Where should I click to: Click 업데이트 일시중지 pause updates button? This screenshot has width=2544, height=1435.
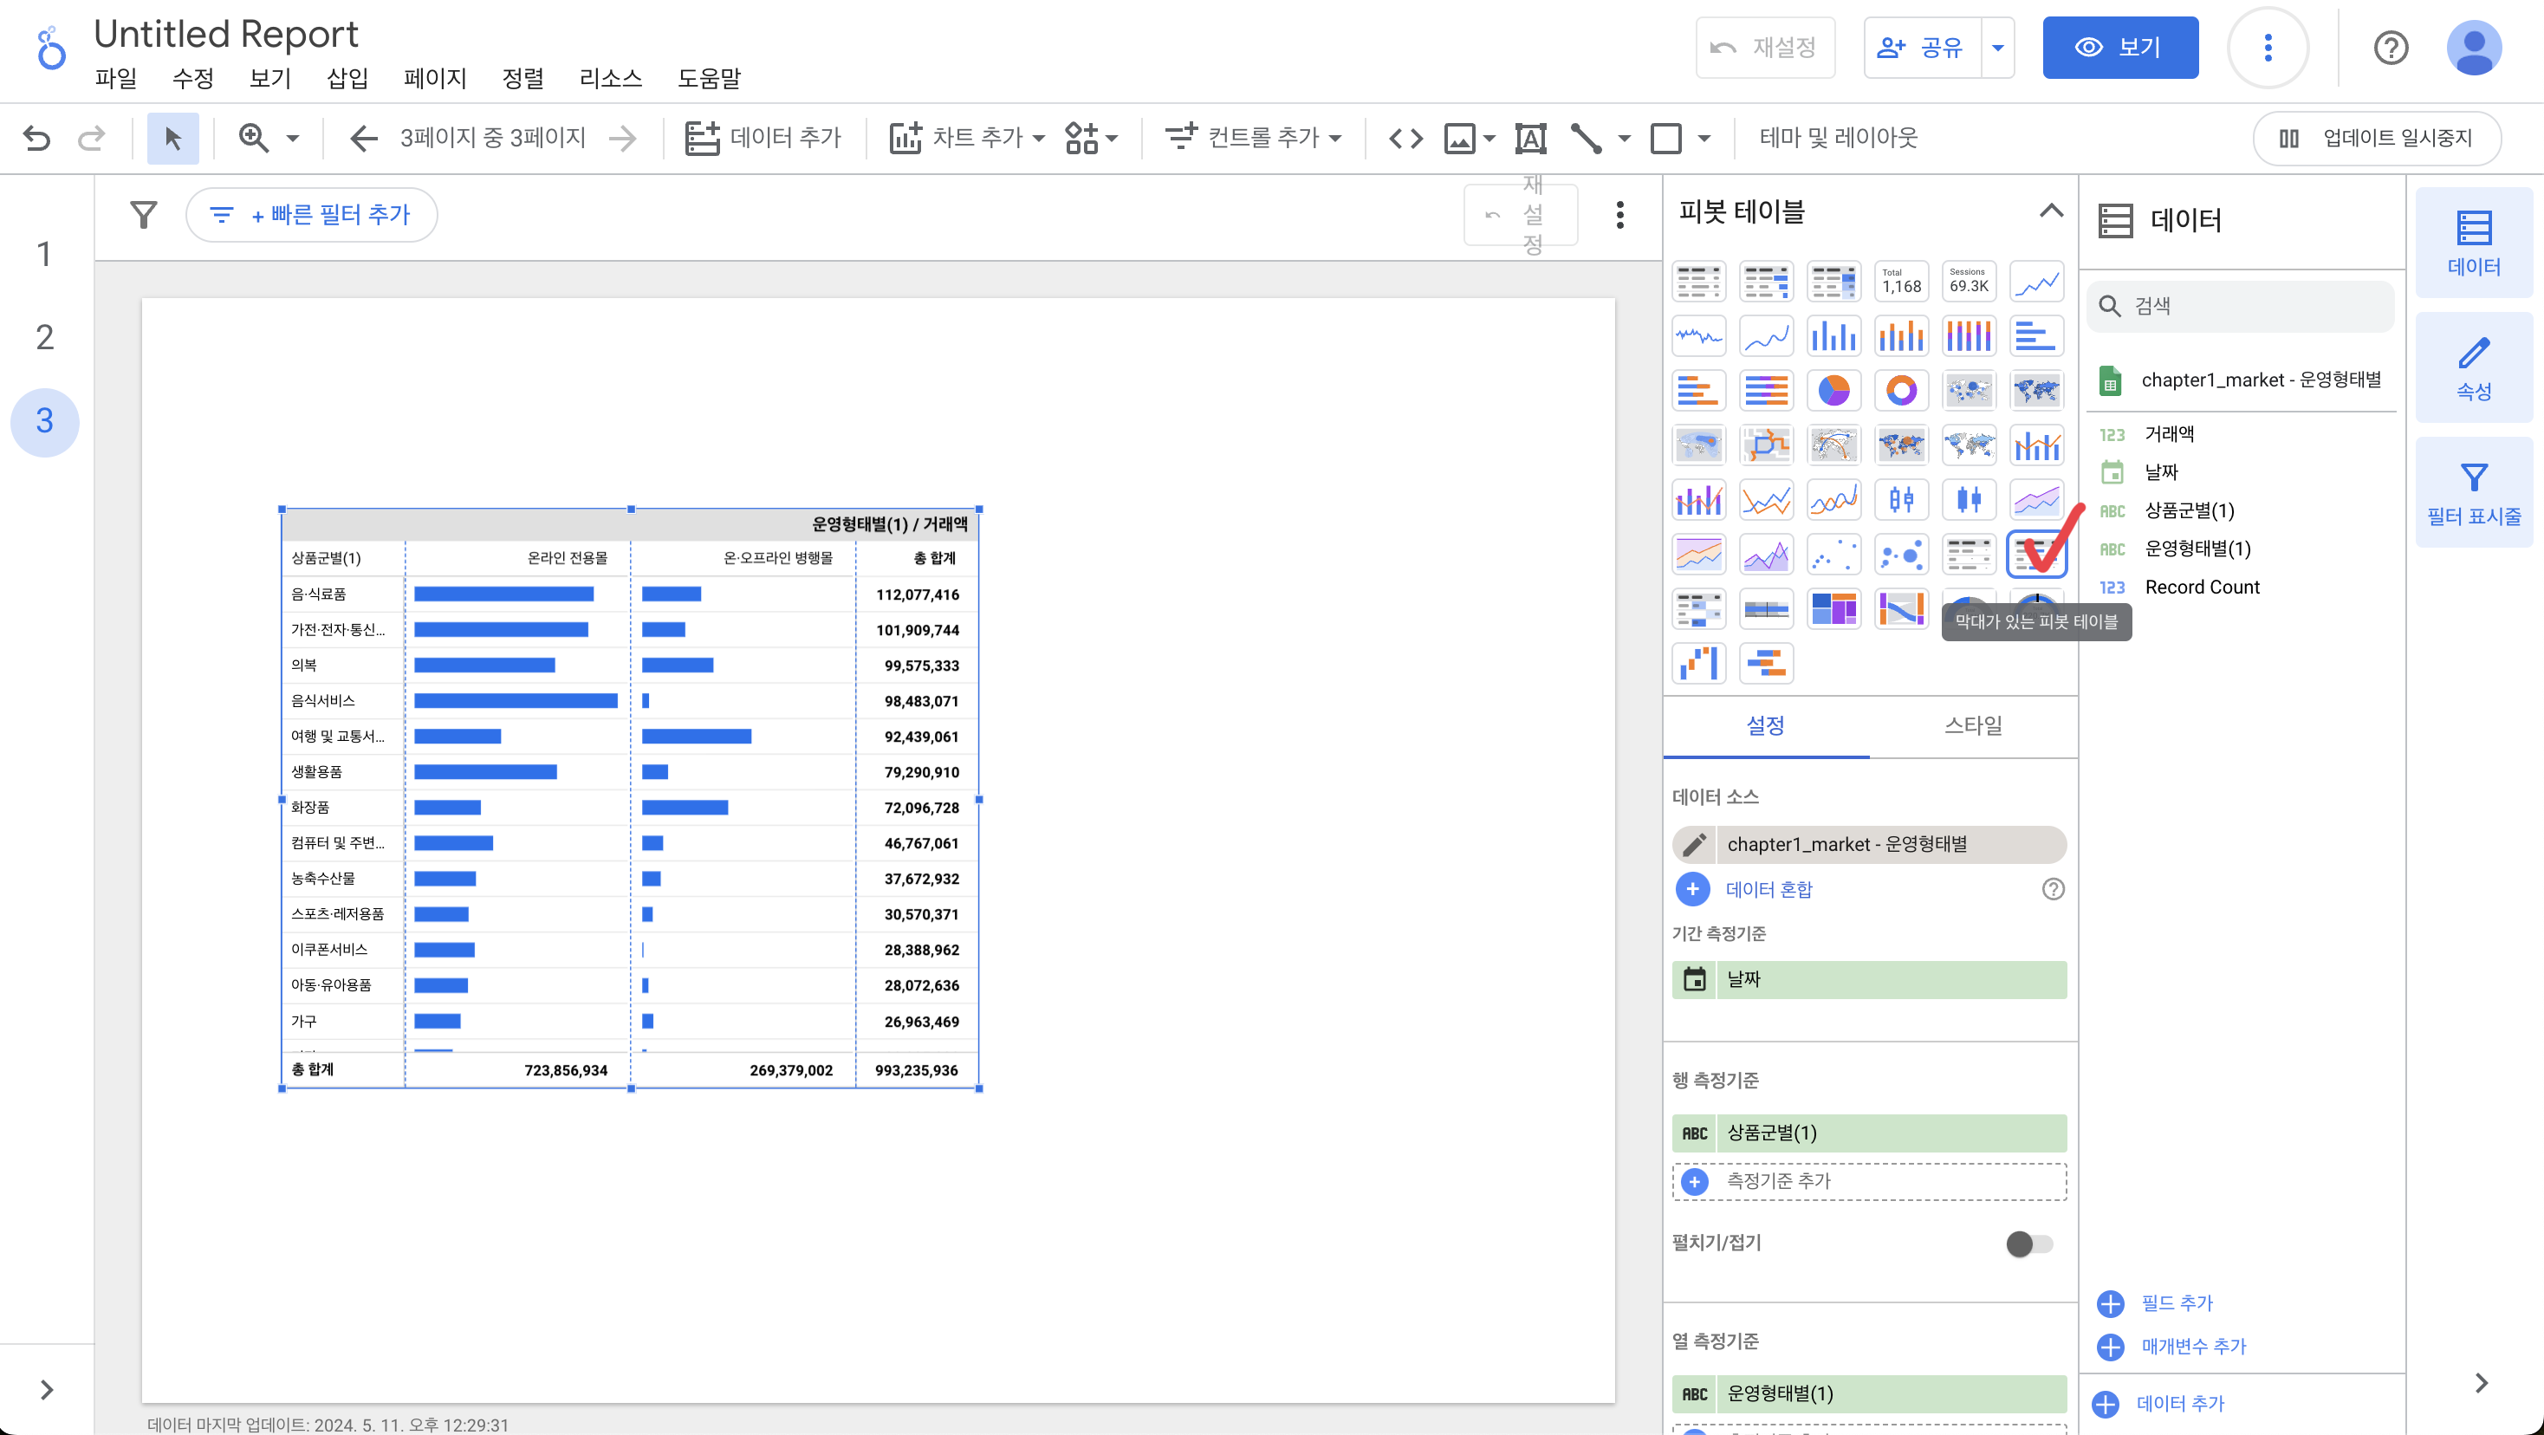coord(2377,139)
